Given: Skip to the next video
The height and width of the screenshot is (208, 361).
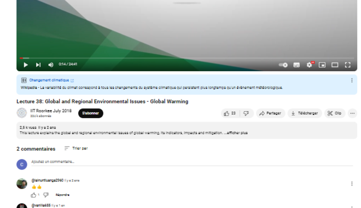Looking at the screenshot, I should click(38, 65).
